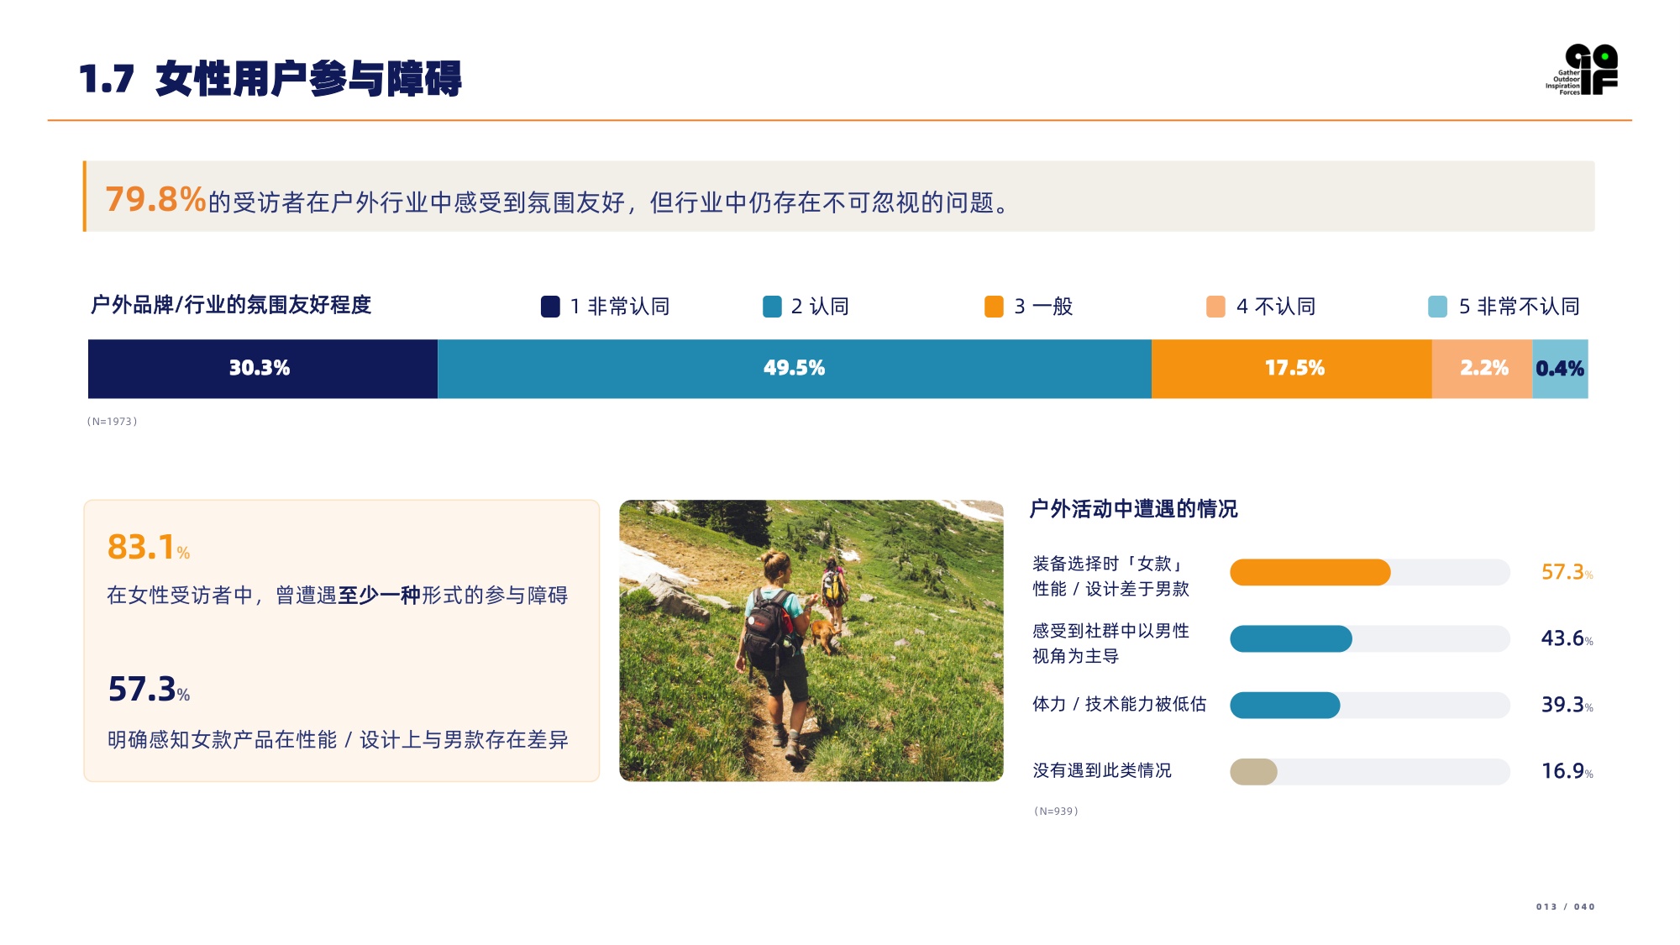Click the light blue legend swatch for 非常不认同

click(x=1437, y=307)
